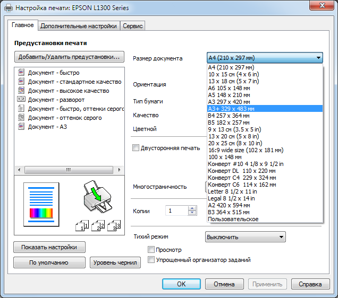Screen dimensions: 338x298
Task: Open the Уровень чернил ink level button
Action: pos(115,262)
